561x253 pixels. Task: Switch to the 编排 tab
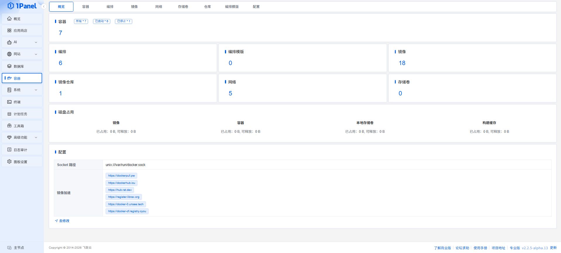[110, 7]
